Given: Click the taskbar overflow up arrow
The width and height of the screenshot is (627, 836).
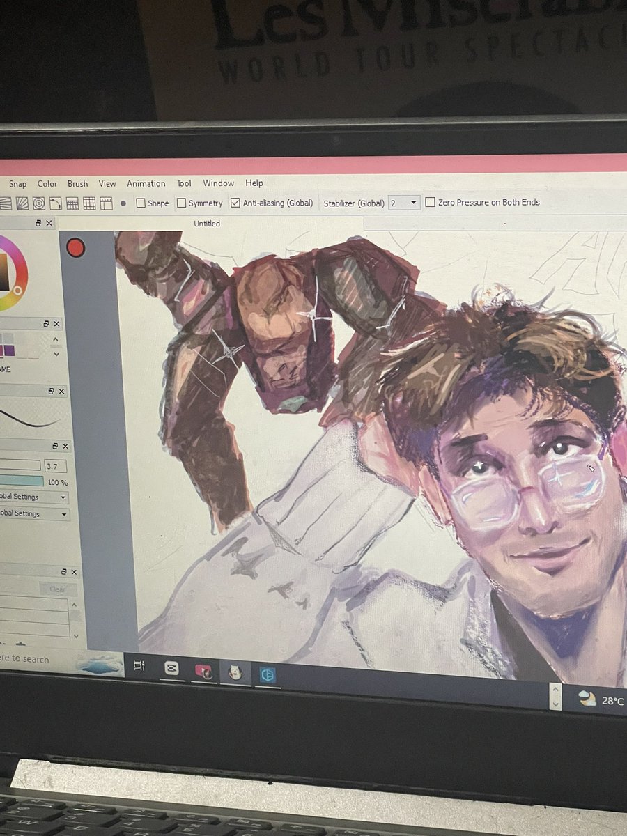Looking at the screenshot, I should click(x=555, y=689).
